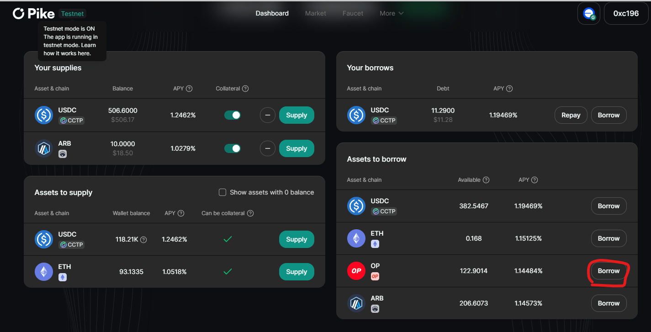Click the info icon next to 118.21K balance

[143, 239]
